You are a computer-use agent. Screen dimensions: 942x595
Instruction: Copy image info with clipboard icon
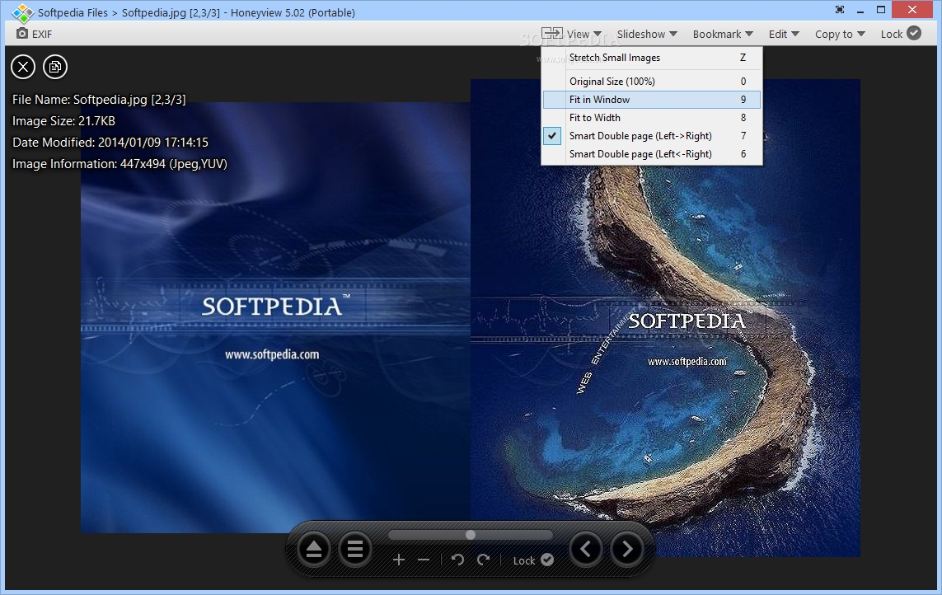click(55, 67)
